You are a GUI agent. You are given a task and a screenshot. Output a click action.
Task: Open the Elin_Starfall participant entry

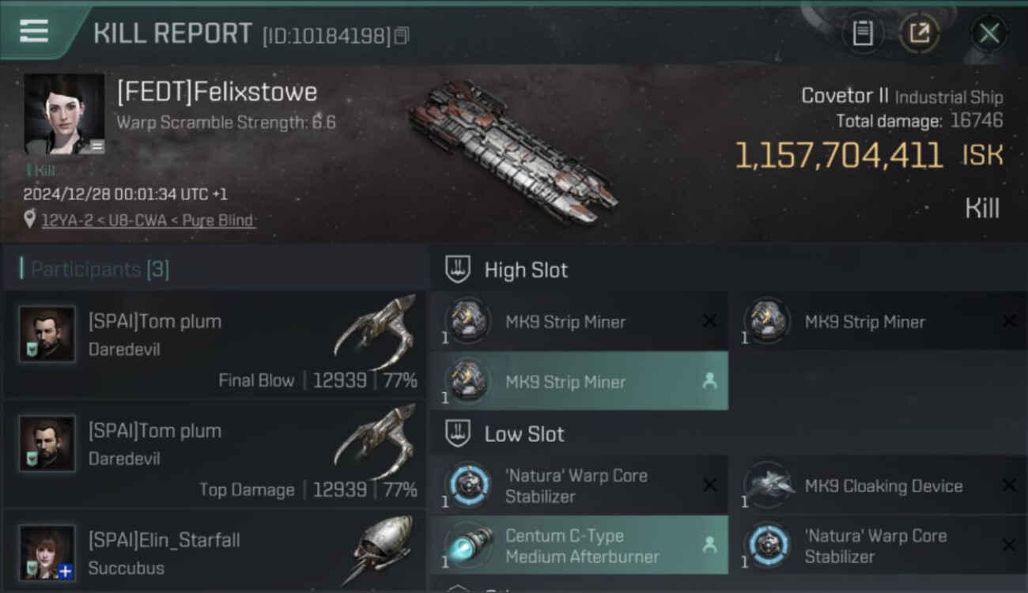click(x=214, y=553)
